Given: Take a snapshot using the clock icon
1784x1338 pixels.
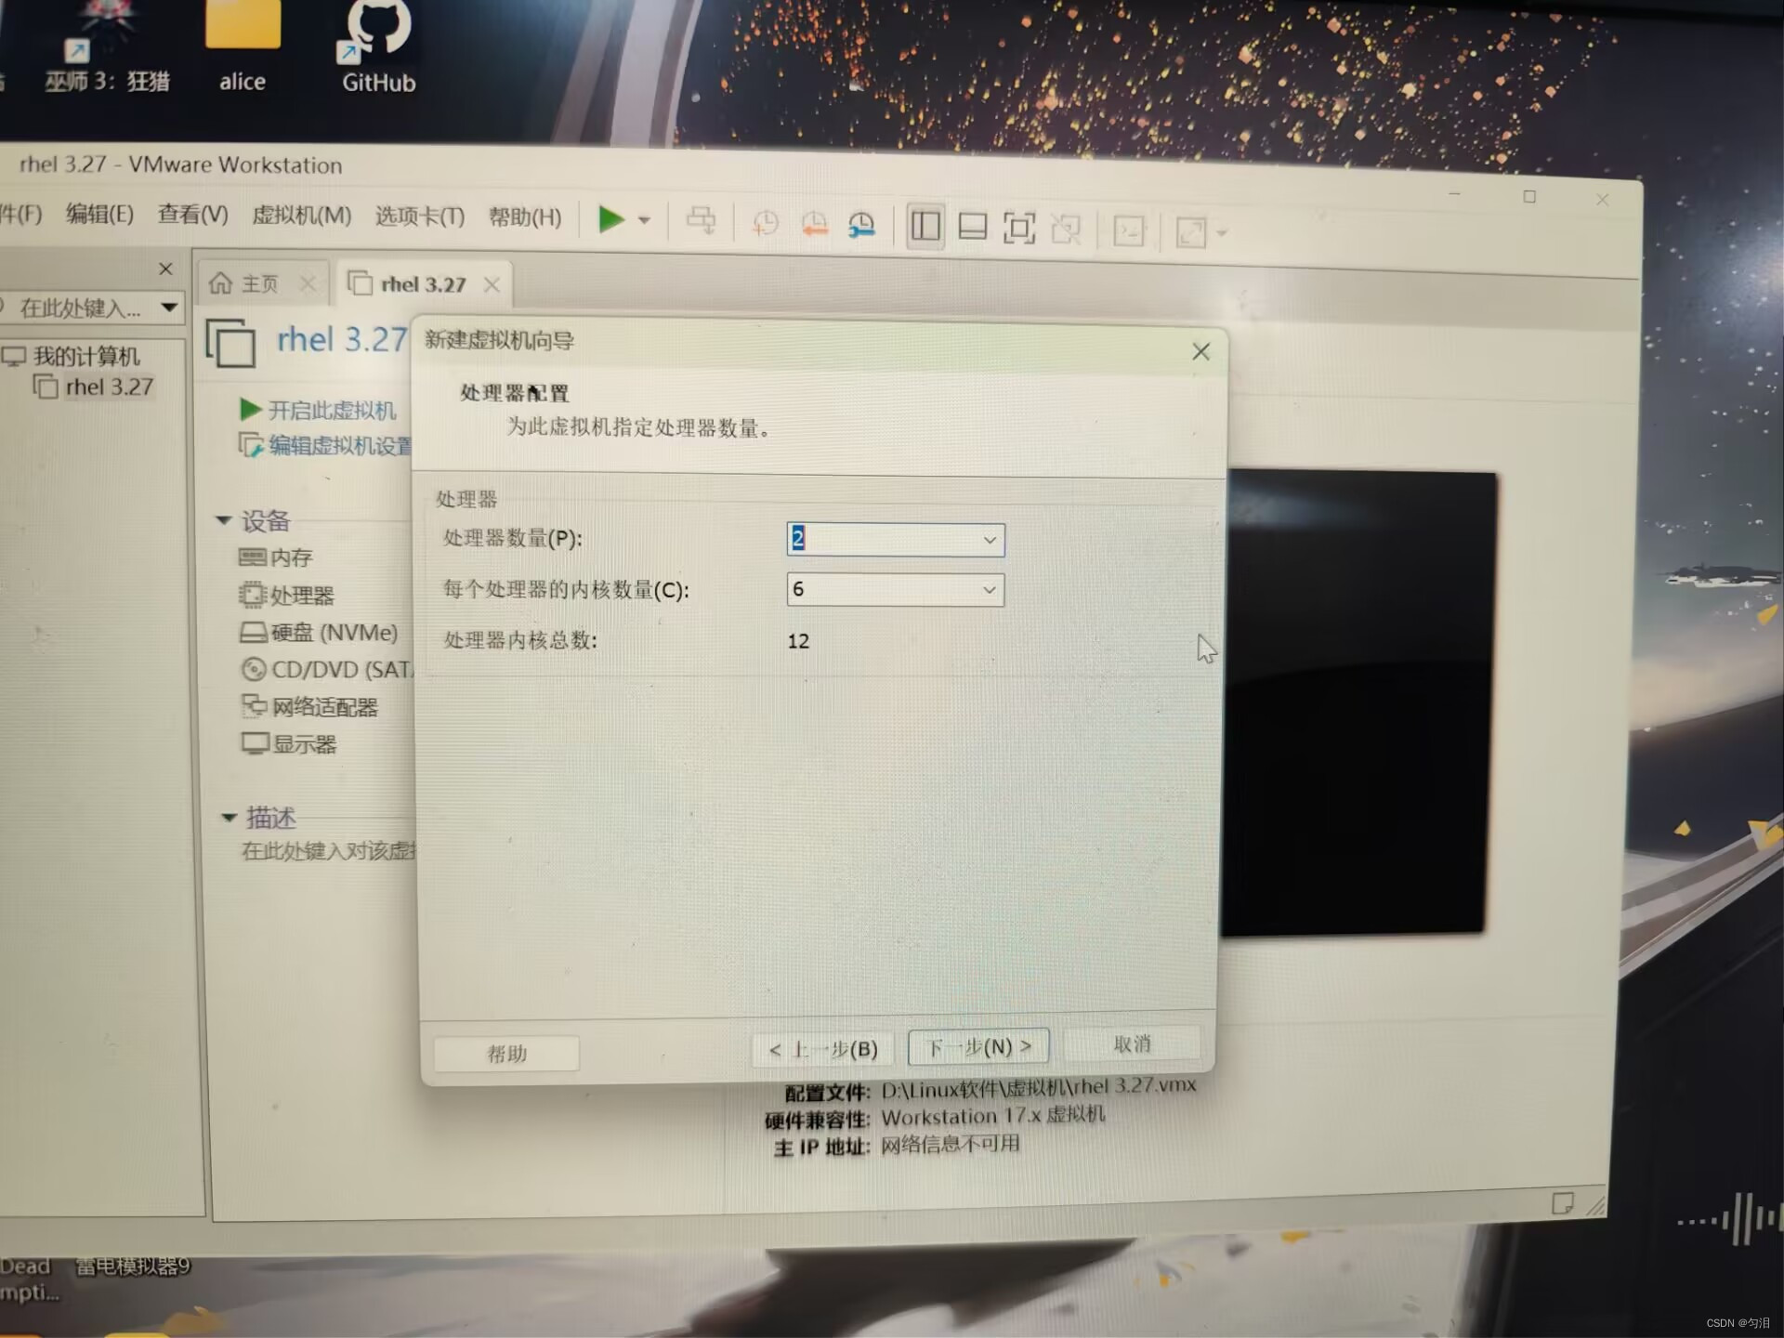Looking at the screenshot, I should coord(765,223).
